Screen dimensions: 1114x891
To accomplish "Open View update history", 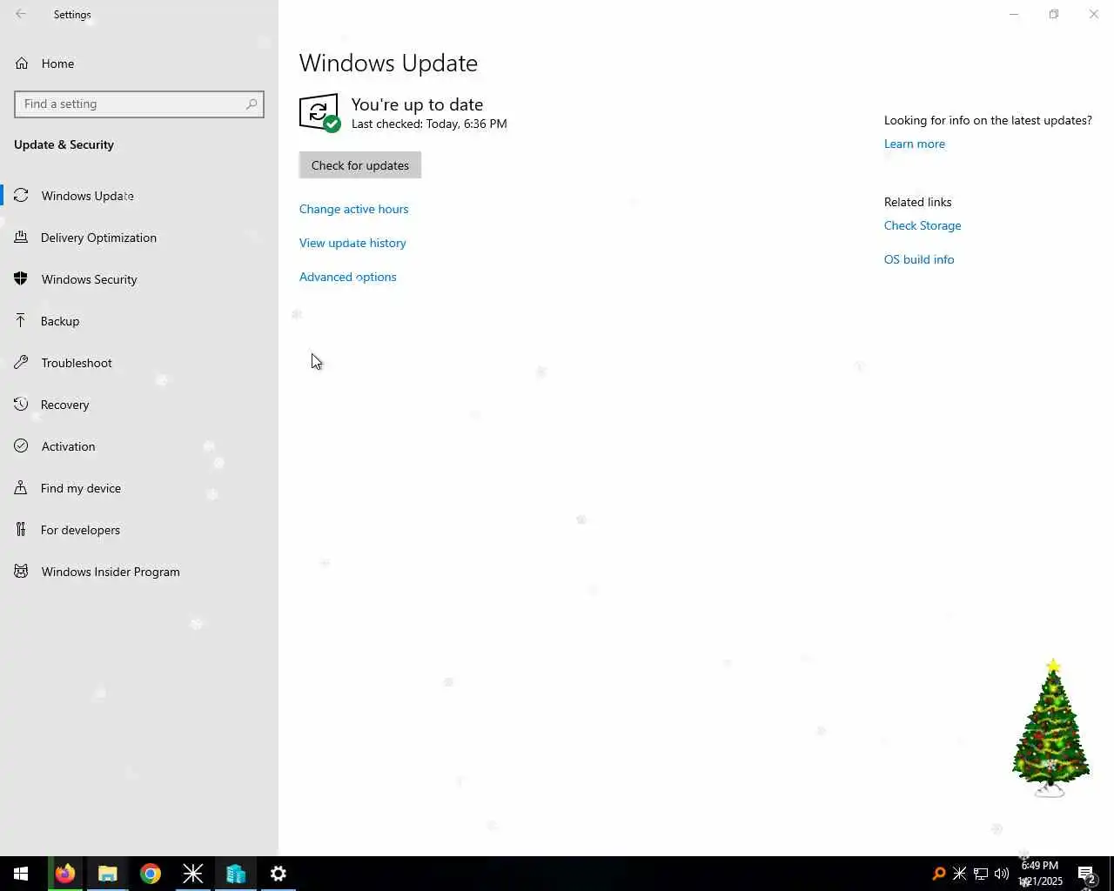I will click(352, 243).
